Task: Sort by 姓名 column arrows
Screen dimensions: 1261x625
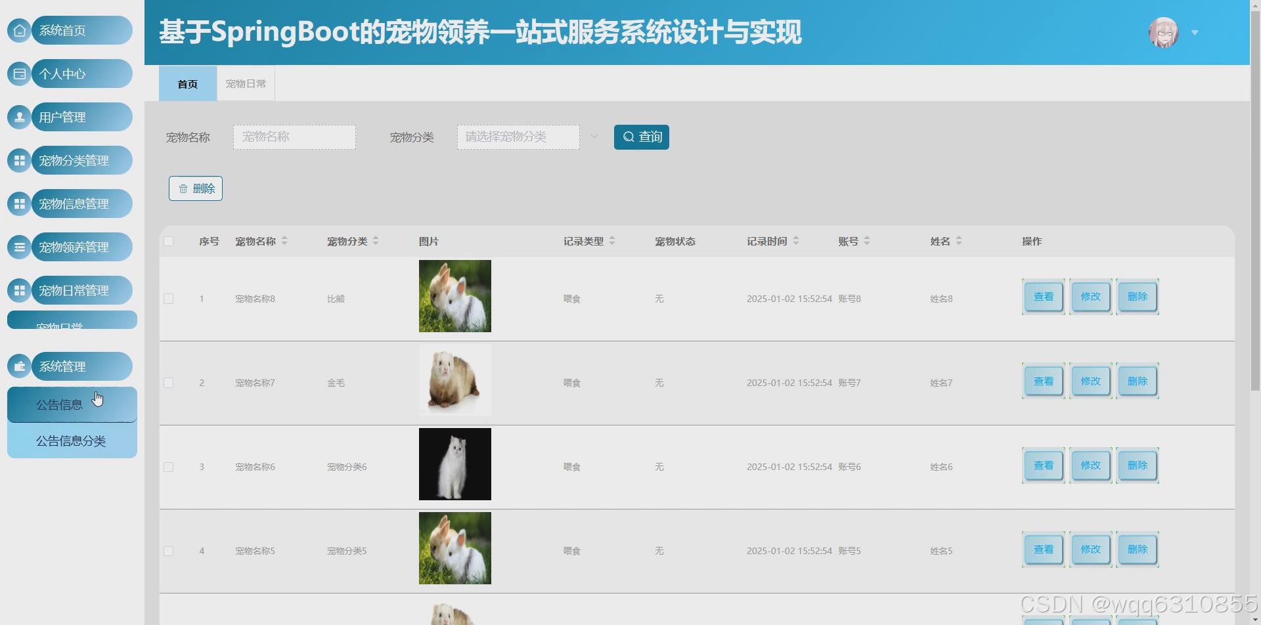Action: [959, 241]
